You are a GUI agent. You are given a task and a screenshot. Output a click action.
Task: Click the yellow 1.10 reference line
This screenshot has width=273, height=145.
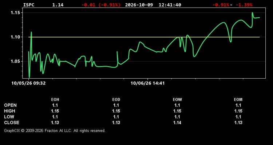click(x=144, y=37)
